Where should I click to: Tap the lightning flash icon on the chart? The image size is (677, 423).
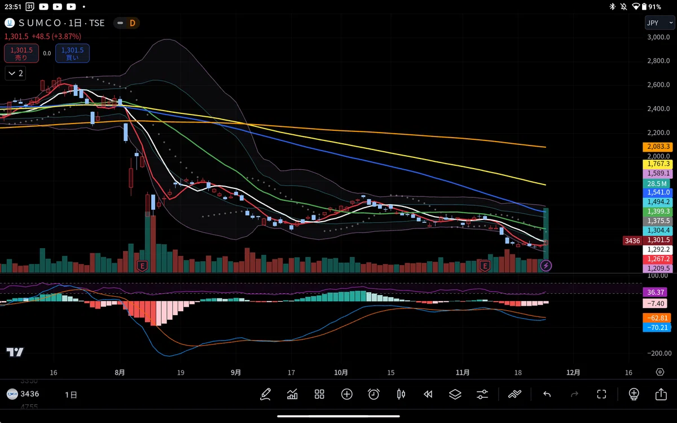point(546,265)
